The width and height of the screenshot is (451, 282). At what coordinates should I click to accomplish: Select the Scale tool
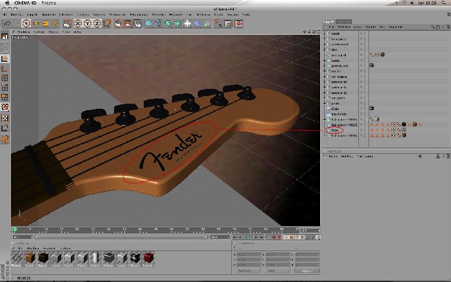tap(46, 23)
